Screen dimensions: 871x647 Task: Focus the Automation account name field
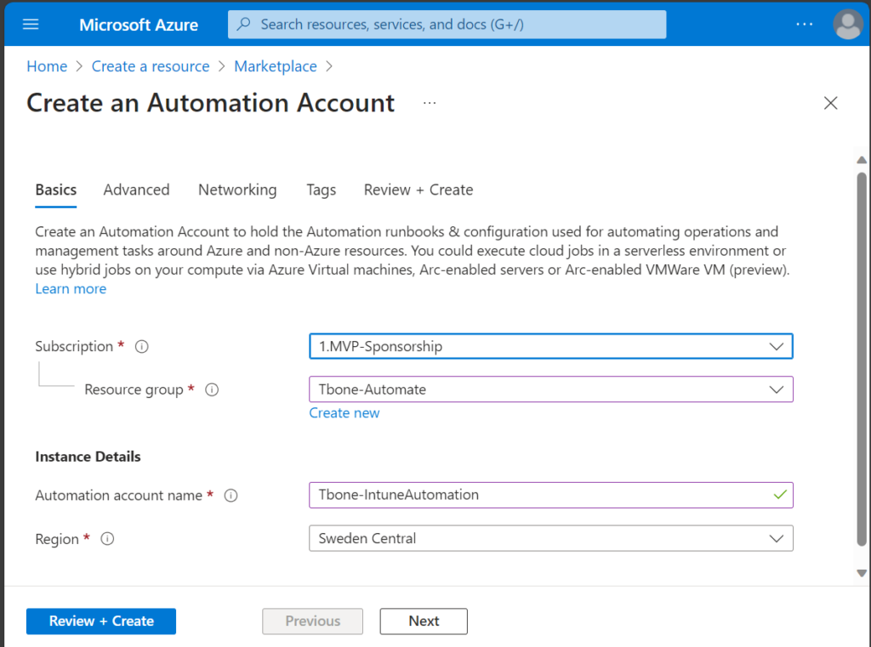(551, 495)
